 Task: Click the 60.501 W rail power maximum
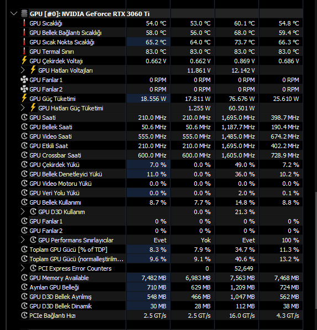pos(241,108)
